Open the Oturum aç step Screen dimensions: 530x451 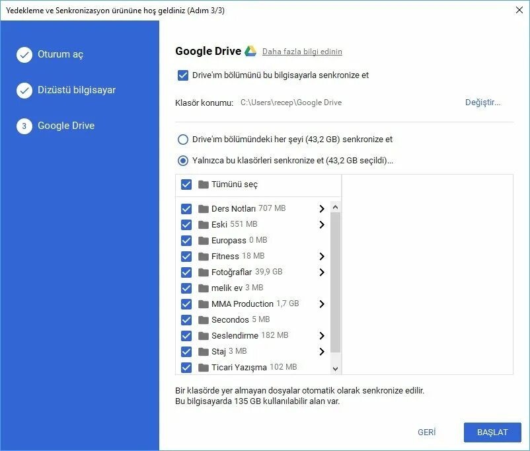[60, 54]
